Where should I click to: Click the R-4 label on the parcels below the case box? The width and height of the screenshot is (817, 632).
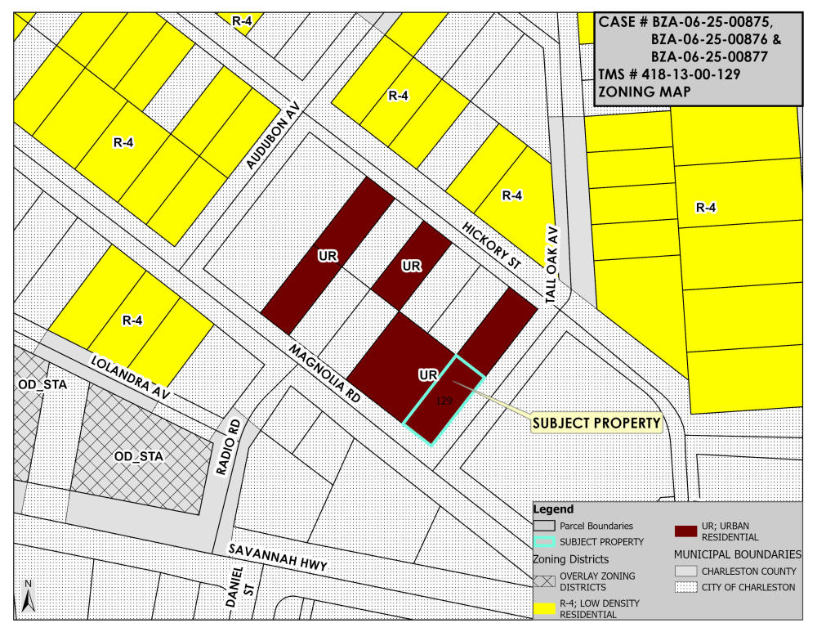click(x=706, y=208)
